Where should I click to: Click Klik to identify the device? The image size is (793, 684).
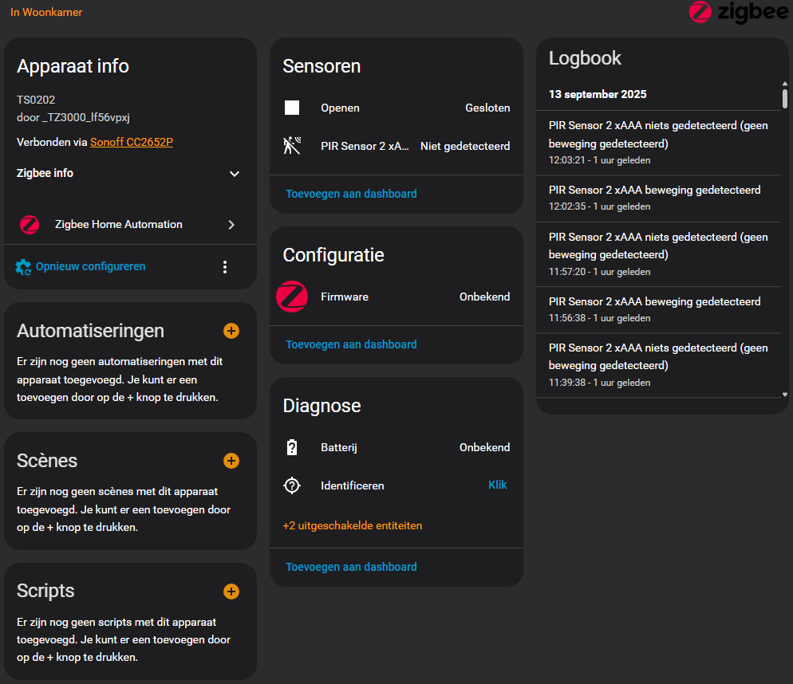click(498, 485)
